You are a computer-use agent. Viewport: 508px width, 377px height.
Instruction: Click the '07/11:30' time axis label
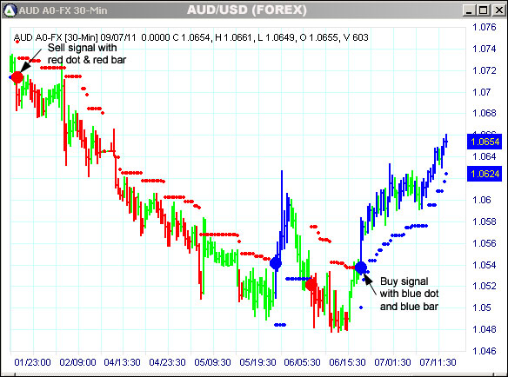(x=438, y=362)
